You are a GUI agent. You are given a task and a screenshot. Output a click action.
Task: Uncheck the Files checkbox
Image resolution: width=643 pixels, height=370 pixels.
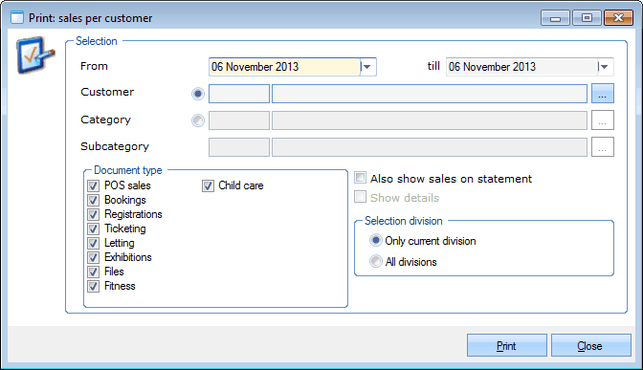(x=93, y=272)
